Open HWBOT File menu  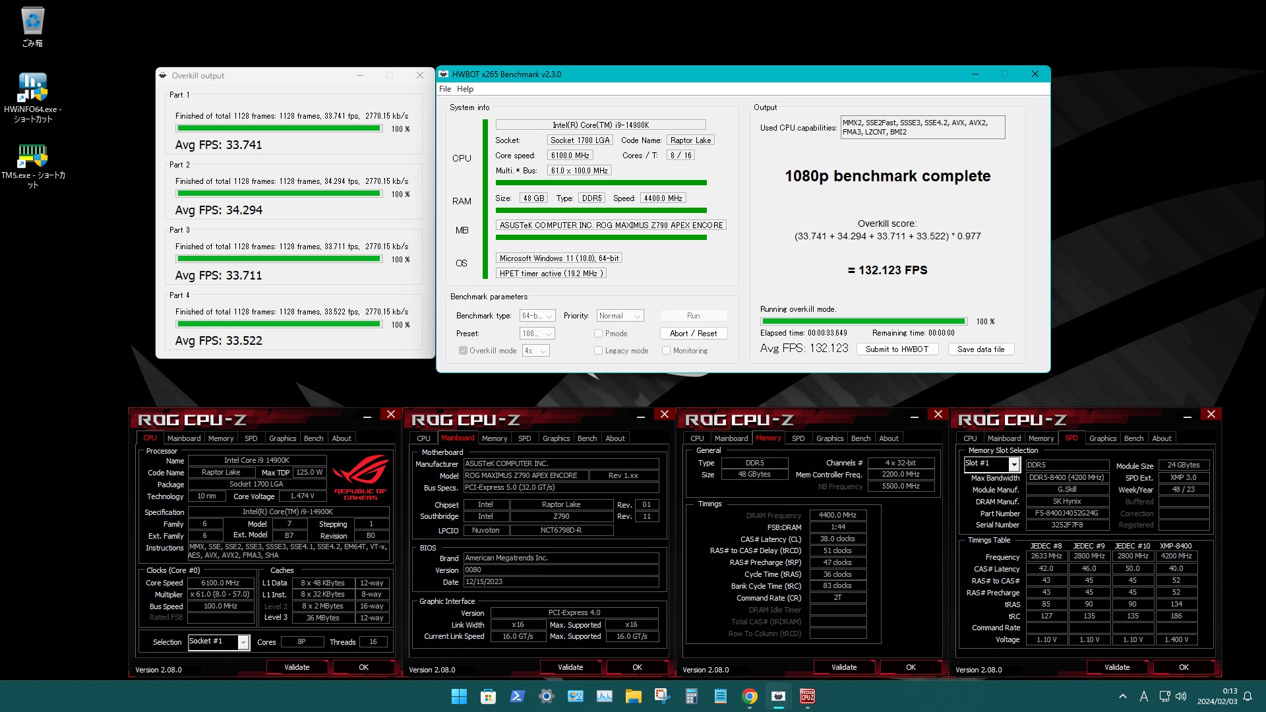(445, 89)
